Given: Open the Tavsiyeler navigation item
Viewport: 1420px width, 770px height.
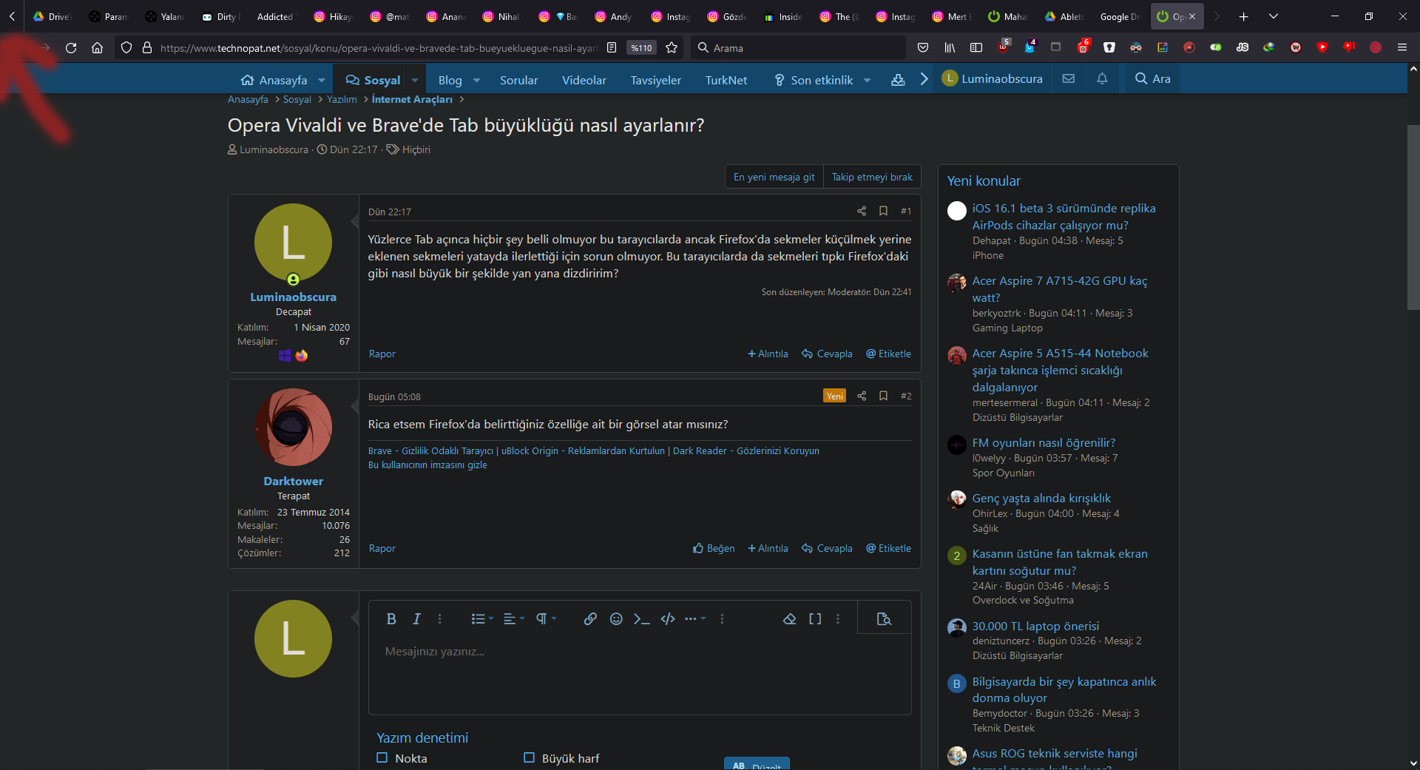Looking at the screenshot, I should click(x=656, y=80).
